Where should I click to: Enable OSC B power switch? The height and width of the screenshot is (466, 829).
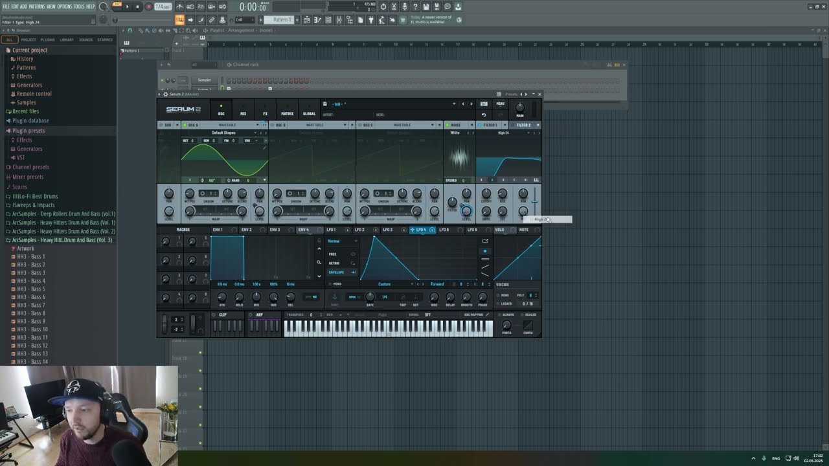point(272,125)
